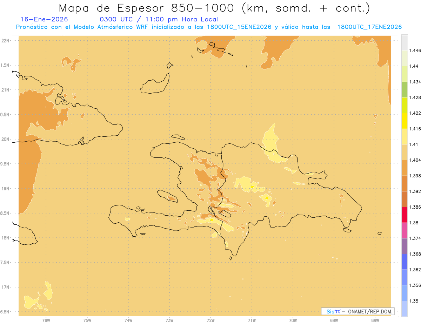Viewport: 421px width, 325px height.
Task: Click the legend value '1.428'
Action: (415, 97)
